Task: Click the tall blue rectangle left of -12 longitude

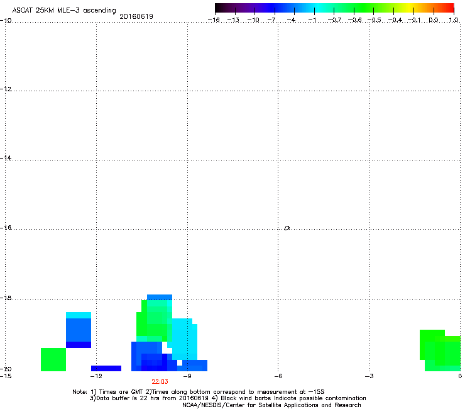Action: tap(79, 330)
